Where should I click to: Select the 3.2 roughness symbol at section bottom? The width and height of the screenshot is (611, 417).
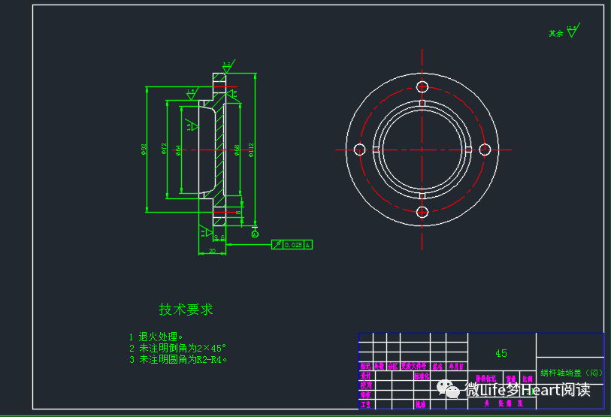point(205,231)
